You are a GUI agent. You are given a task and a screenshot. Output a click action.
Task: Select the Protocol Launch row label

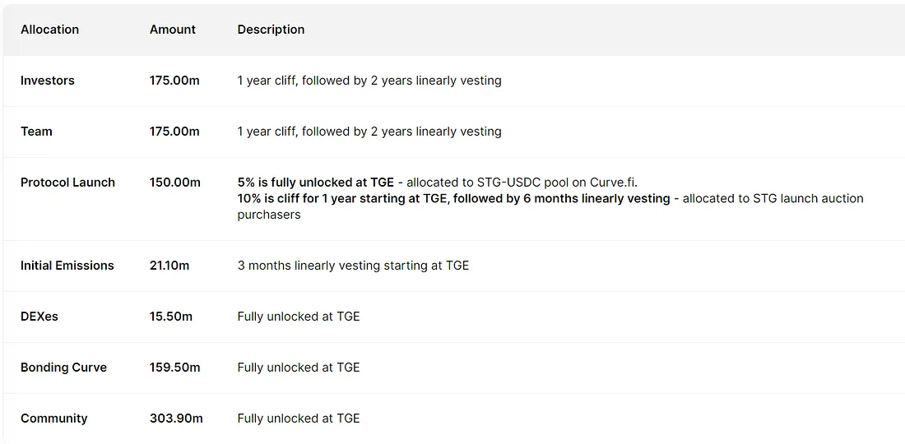point(67,183)
